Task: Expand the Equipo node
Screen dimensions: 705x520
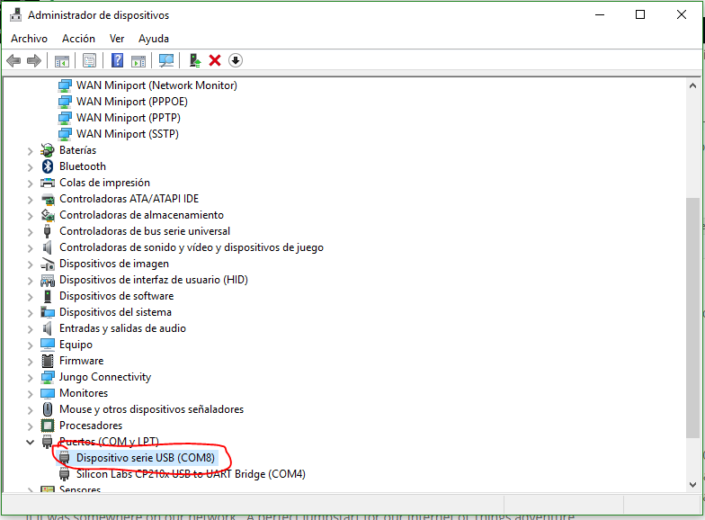Action: point(30,345)
